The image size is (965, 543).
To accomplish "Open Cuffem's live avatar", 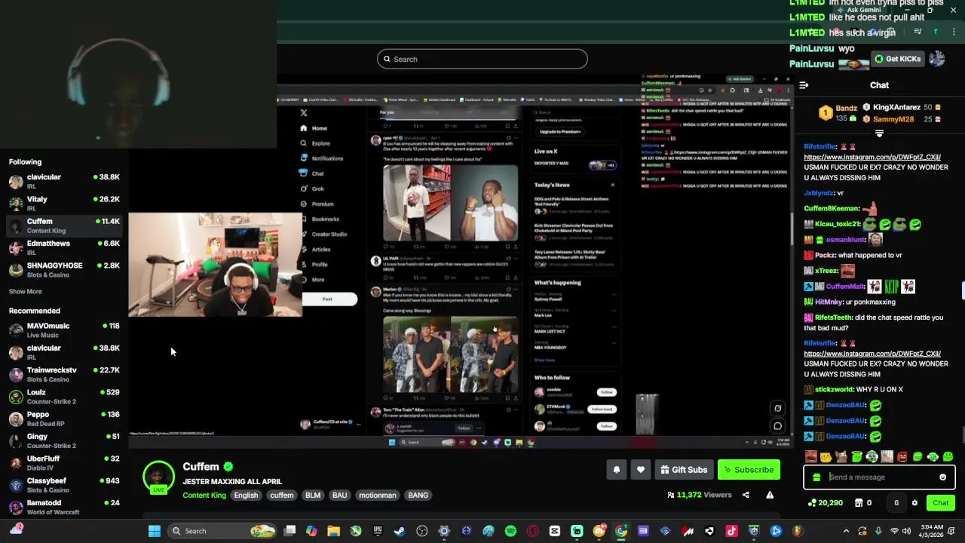I will (x=158, y=477).
